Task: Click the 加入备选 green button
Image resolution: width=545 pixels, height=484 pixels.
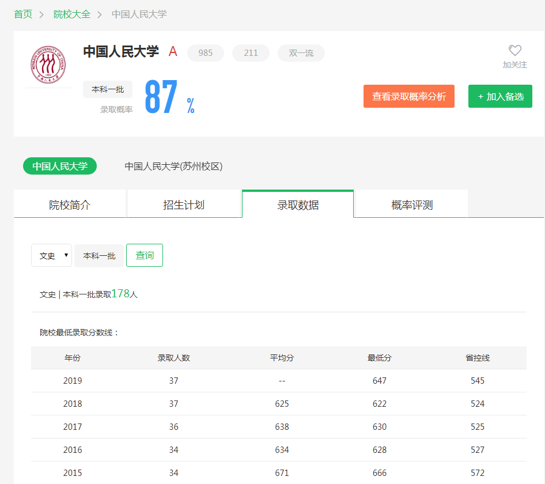Action: (x=500, y=96)
